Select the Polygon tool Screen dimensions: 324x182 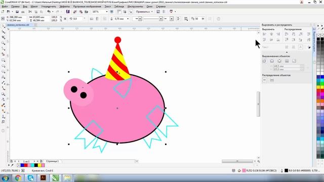point(3,71)
